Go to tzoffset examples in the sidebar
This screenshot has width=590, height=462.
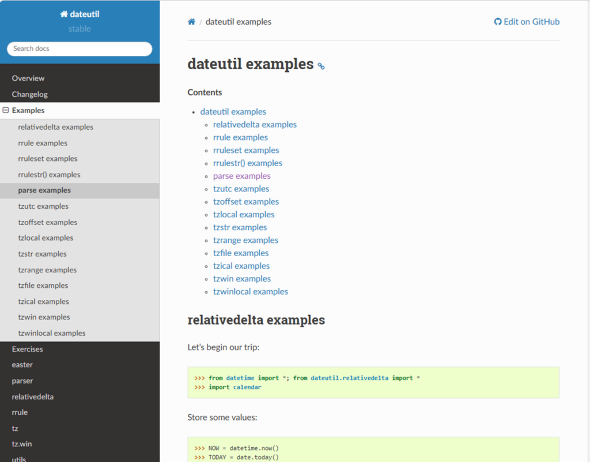point(47,222)
